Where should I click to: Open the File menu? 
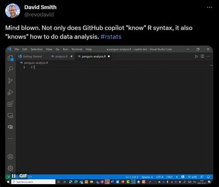(17, 49)
